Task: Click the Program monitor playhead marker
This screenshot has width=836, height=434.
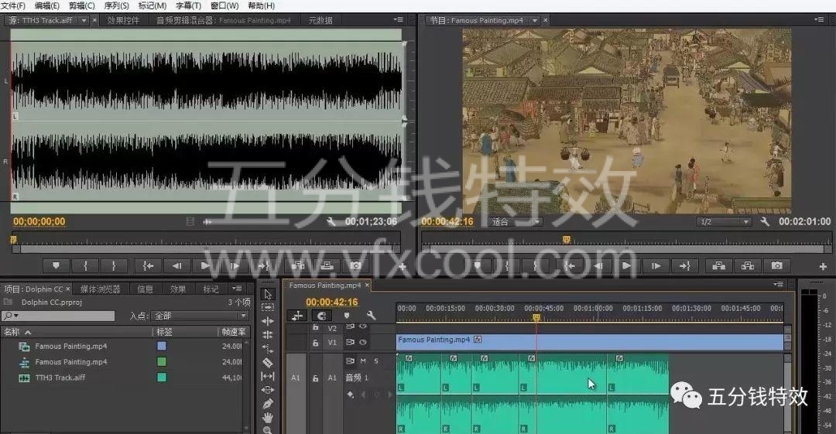Action: click(x=566, y=240)
